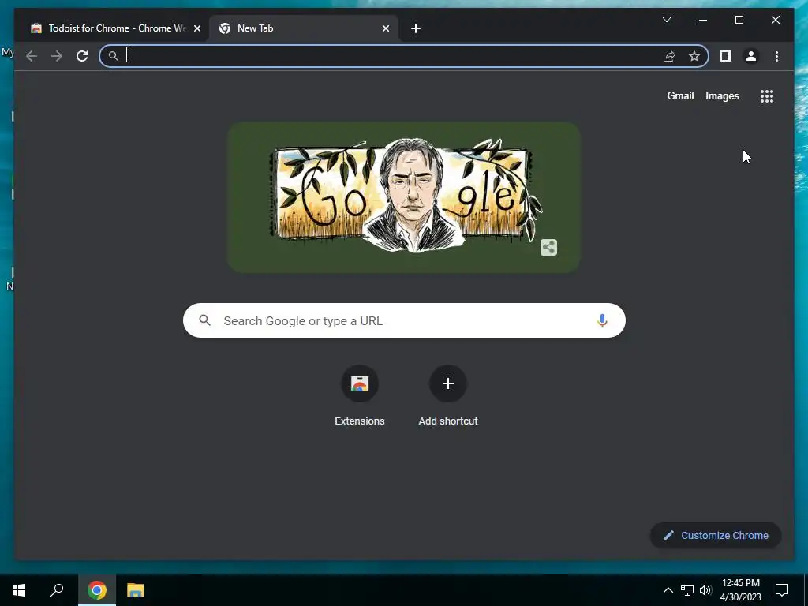Open the Chrome side panel
The width and height of the screenshot is (808, 606).
click(726, 56)
